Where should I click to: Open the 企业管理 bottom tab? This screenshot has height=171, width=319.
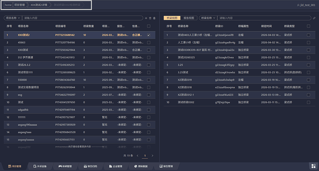(116, 166)
